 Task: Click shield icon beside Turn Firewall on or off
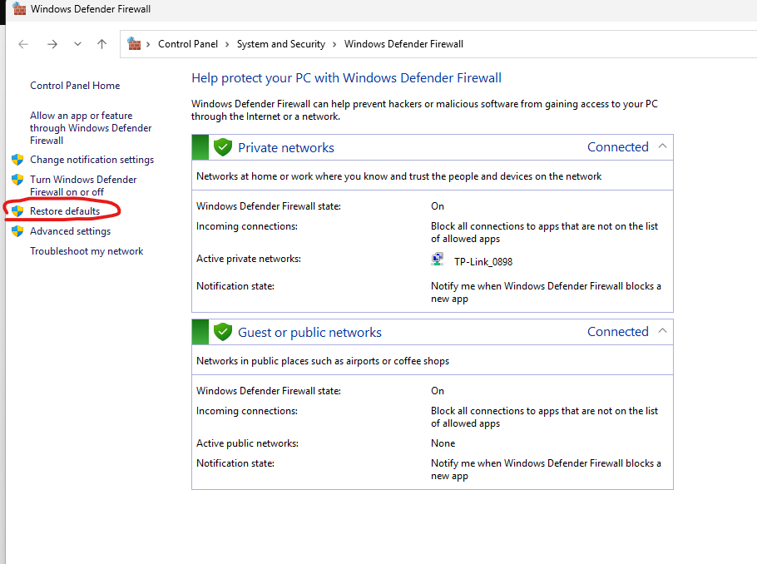[17, 180]
